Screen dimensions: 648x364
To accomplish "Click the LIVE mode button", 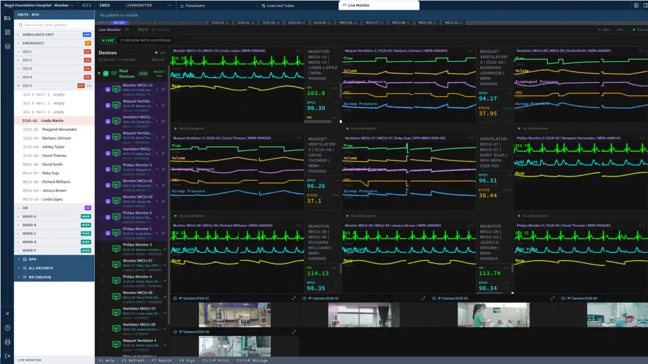I will [108, 40].
